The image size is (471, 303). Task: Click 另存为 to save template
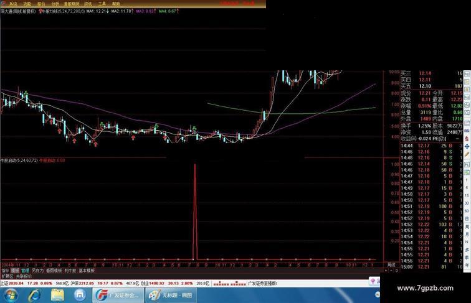37,271
